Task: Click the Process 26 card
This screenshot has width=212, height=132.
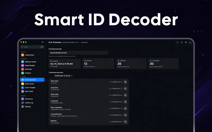Action: pos(131,64)
